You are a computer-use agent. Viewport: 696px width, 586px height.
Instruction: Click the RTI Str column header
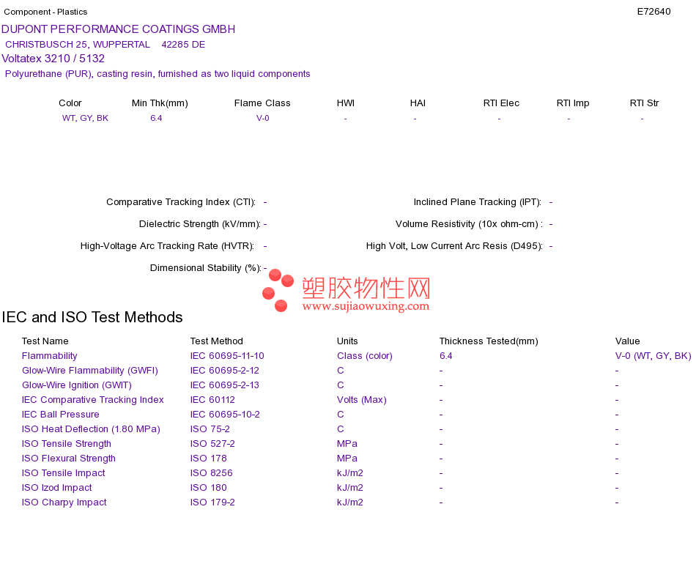645,103
